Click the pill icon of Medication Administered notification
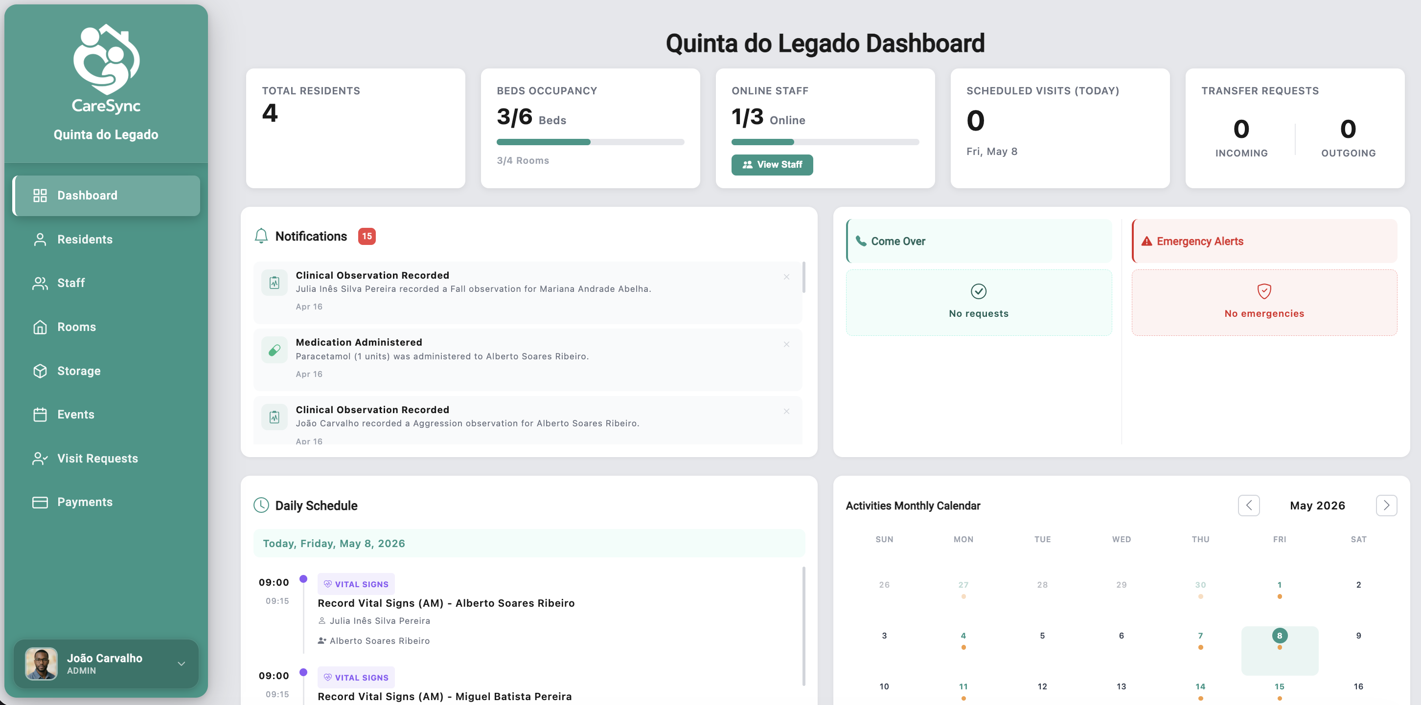The width and height of the screenshot is (1421, 705). pyautogui.click(x=274, y=350)
